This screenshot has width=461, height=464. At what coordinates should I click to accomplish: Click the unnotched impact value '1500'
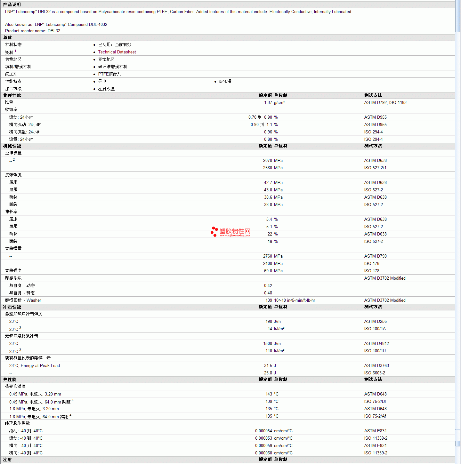[268, 343]
